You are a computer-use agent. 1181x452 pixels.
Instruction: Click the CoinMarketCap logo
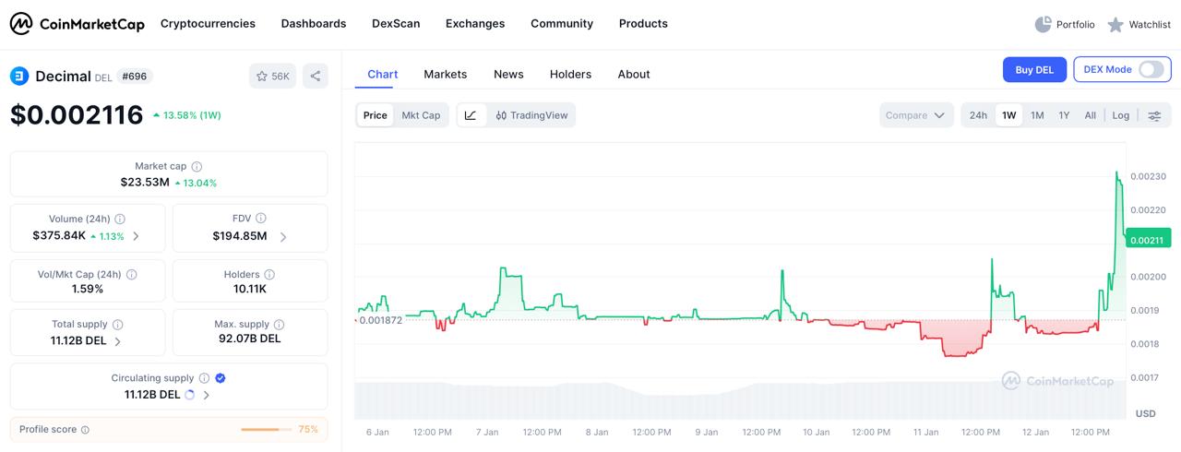point(78,24)
